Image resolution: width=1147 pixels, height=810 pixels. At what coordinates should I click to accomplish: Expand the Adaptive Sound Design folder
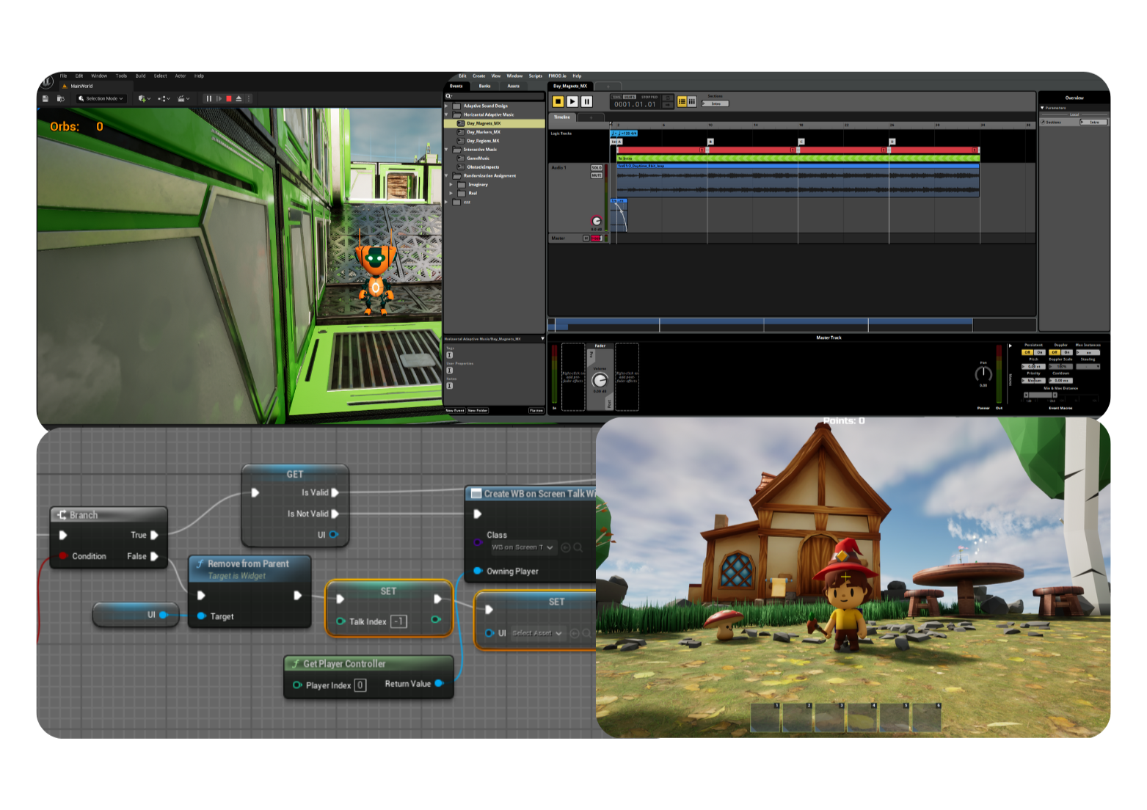tap(446, 106)
